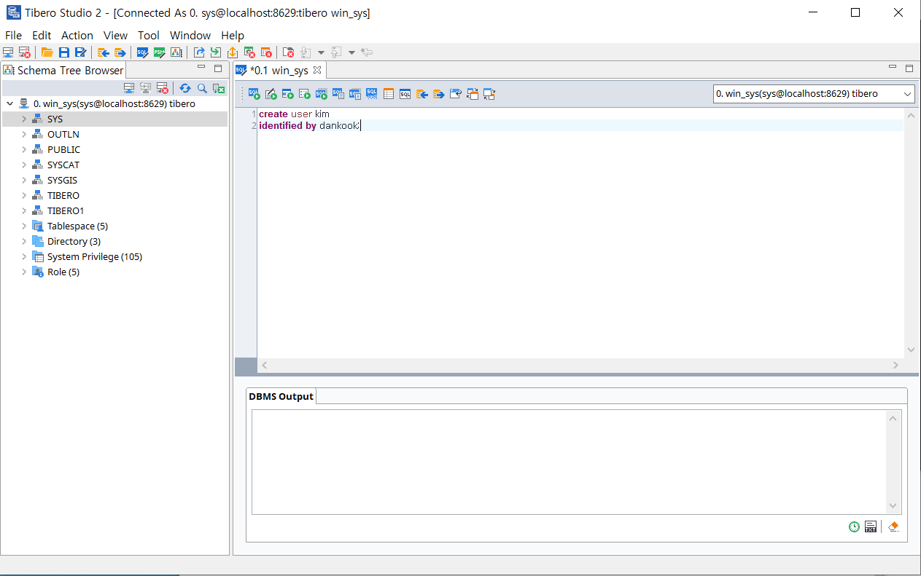The height and width of the screenshot is (576, 921).
Task: Click the blue export arrow icon
Action: [x=199, y=52]
